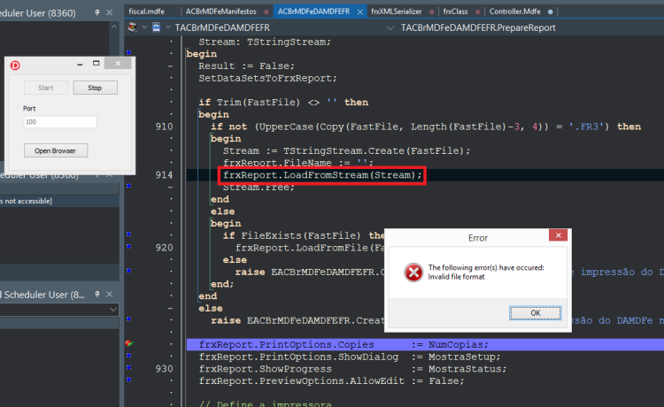Switch to the fiscal.mdfe editor tab
This screenshot has width=664, height=407.
click(146, 12)
